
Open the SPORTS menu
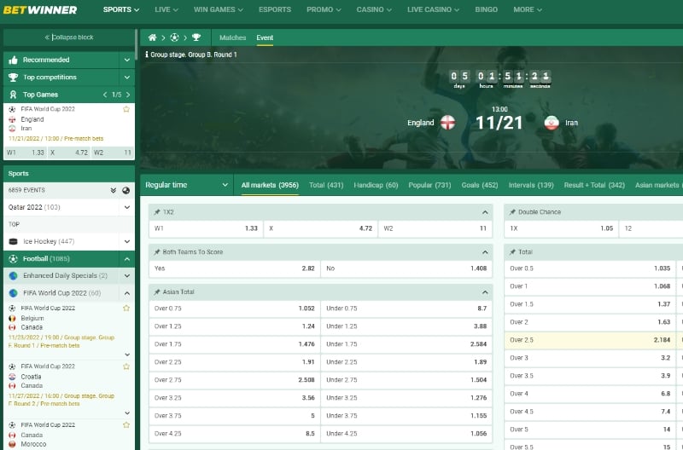click(x=121, y=9)
